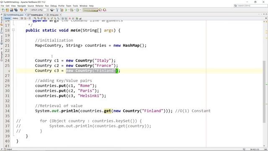Click the Clean and Build Project icon
The height and width of the screenshot is (151, 268).
pos(62,10)
